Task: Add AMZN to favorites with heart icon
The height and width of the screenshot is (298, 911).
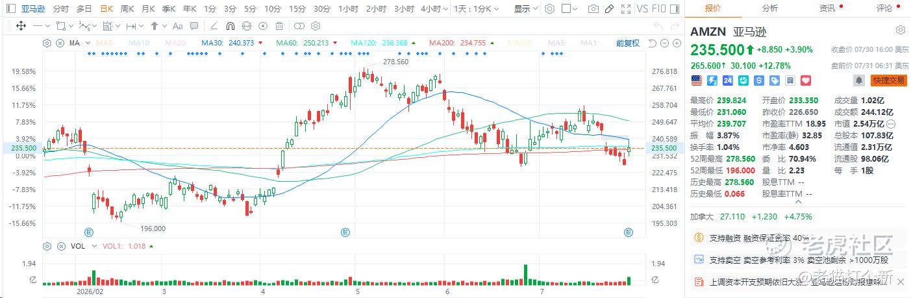Action: 806,81
